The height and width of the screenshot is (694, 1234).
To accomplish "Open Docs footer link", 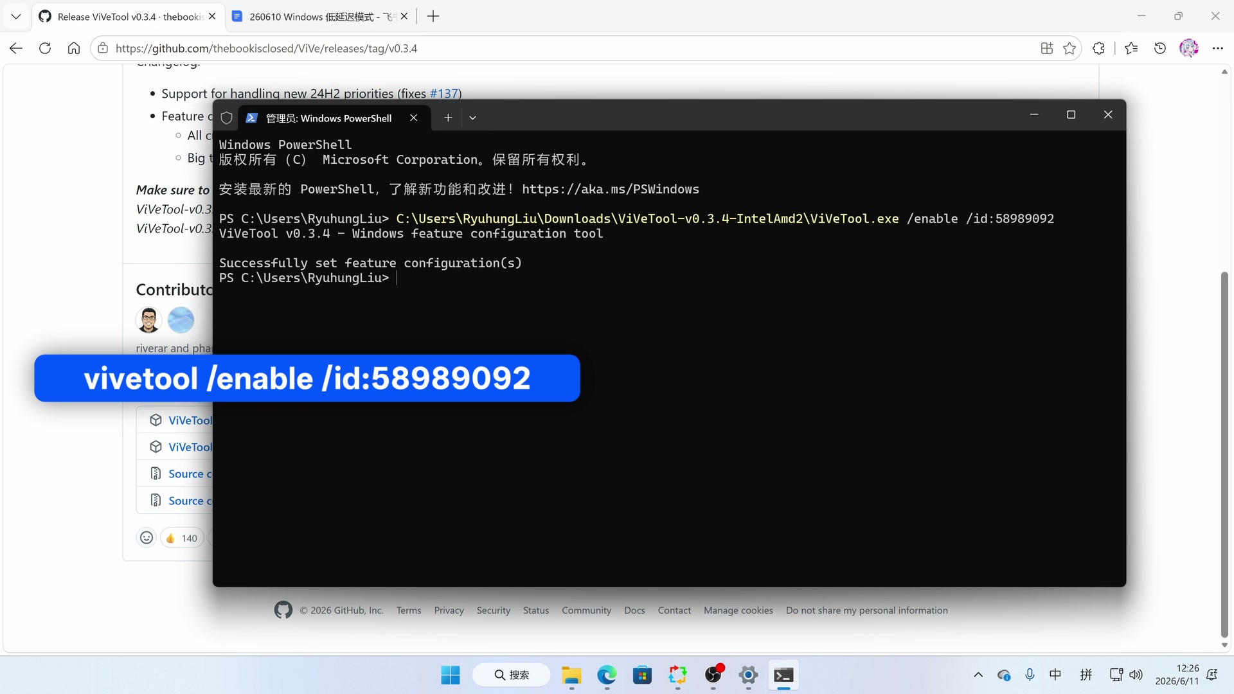I will (634, 610).
